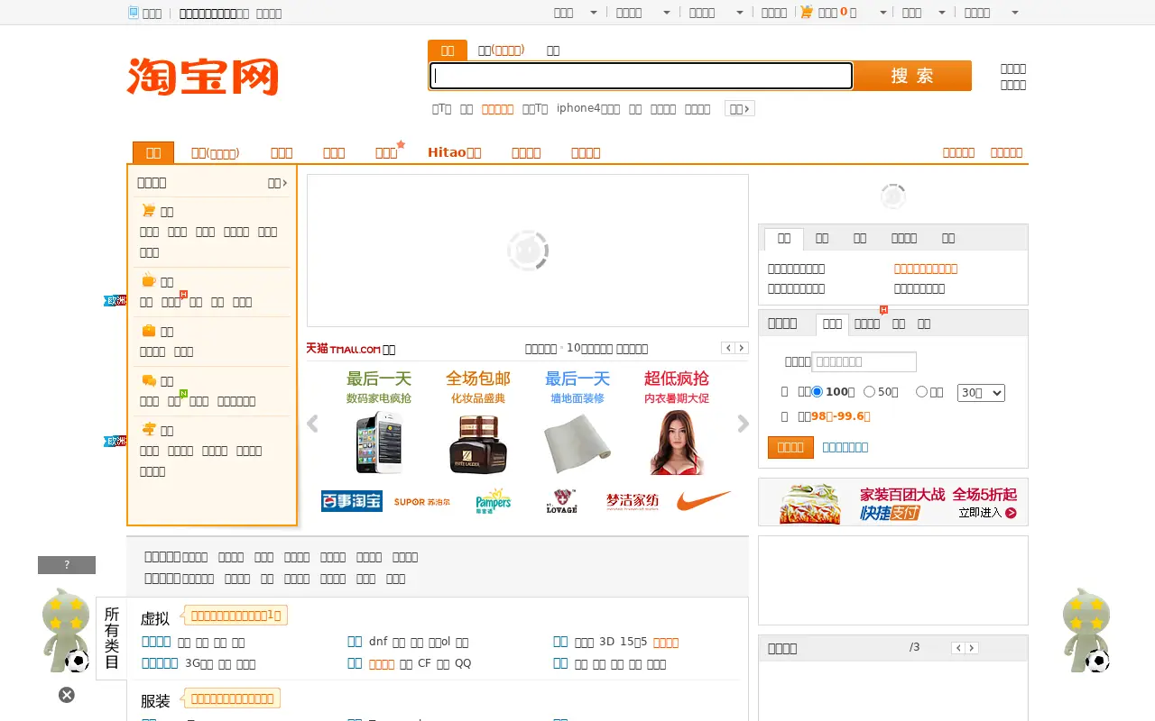This screenshot has width=1155, height=721.
Task: Click the mobile phone icon in top bar
Action: point(134,13)
